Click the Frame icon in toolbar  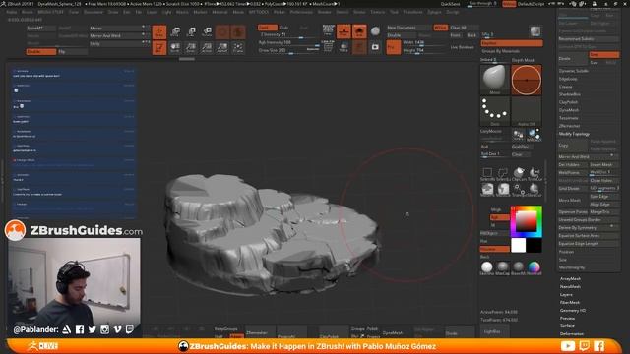pyautogui.click(x=238, y=47)
